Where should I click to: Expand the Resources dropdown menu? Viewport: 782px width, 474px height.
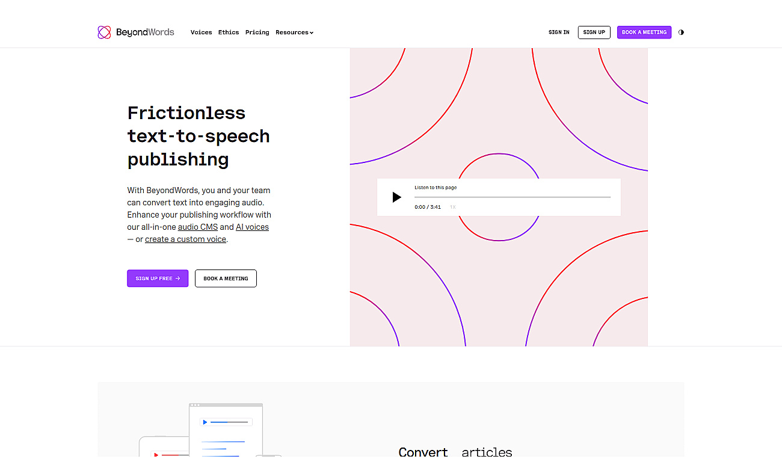pos(295,32)
